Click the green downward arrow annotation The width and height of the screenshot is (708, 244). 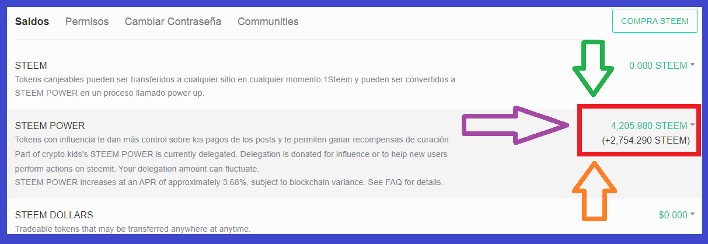pos(594,68)
